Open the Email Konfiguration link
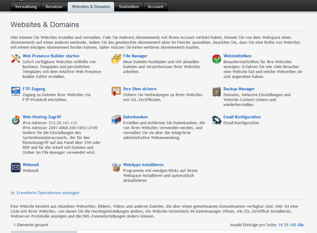The width and height of the screenshot is (317, 233). click(242, 117)
